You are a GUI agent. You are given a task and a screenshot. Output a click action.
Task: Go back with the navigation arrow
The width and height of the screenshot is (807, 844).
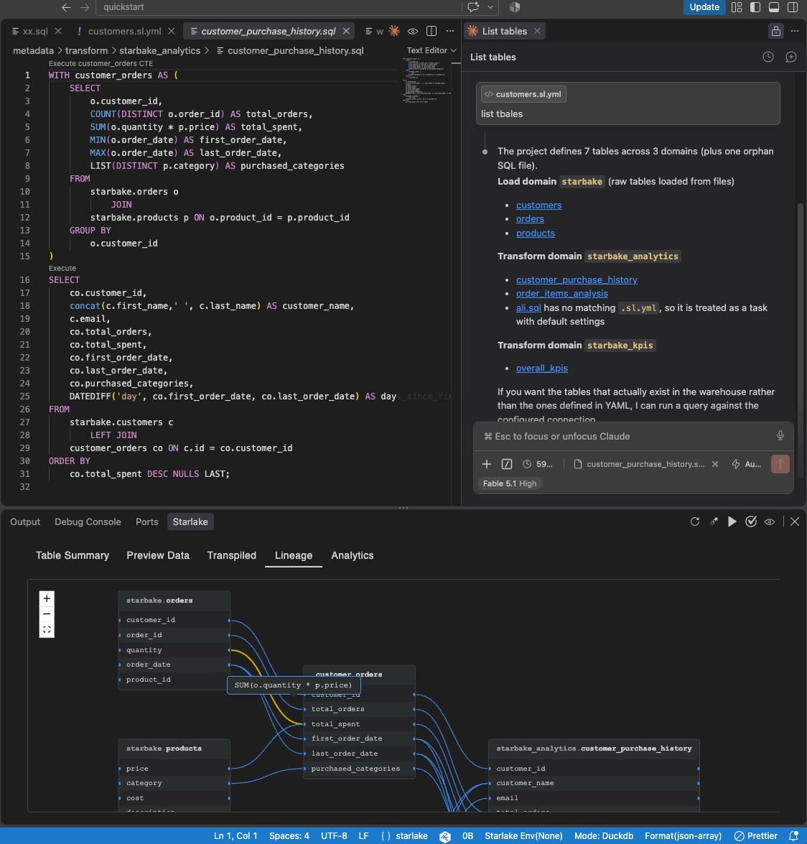[65, 7]
